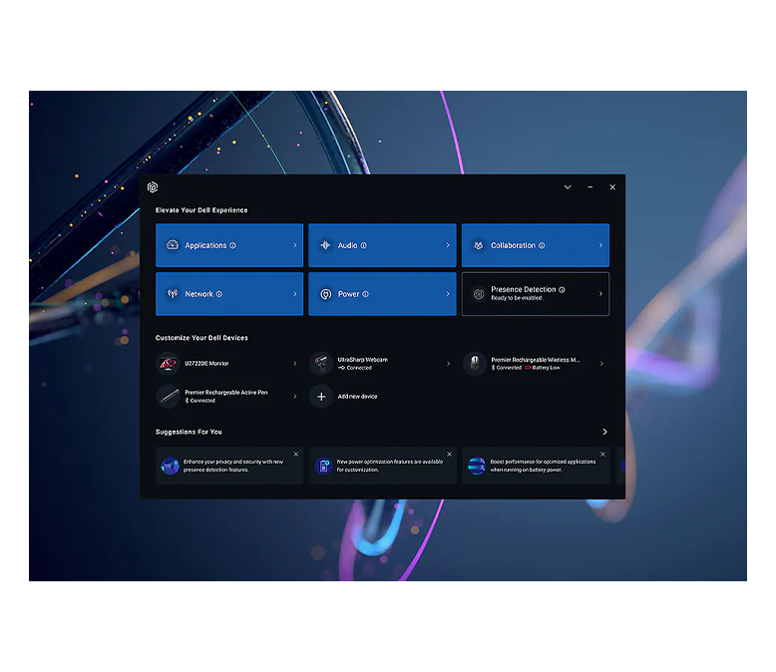Expand the Presence Detection chevron
776x672 pixels.
tap(600, 294)
